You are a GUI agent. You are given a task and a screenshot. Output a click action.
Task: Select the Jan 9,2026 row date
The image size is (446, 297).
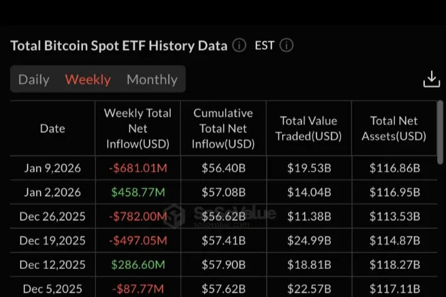(x=52, y=168)
